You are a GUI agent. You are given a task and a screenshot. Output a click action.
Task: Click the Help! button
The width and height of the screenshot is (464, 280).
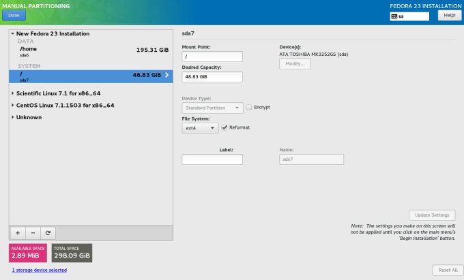450,16
